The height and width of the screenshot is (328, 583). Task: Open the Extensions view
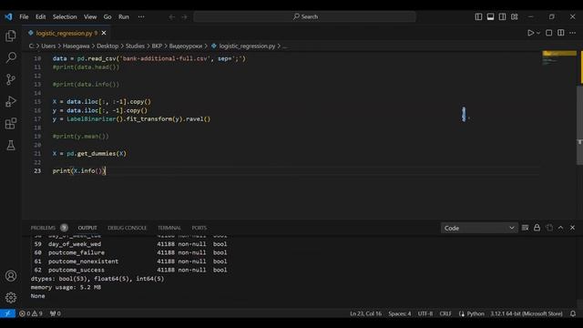coord(11,124)
